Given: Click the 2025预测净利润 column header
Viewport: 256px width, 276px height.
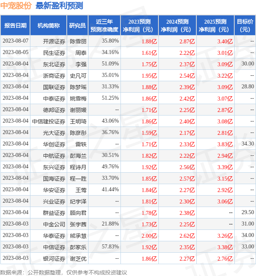Looking at the screenshot, I should [x=215, y=25].
